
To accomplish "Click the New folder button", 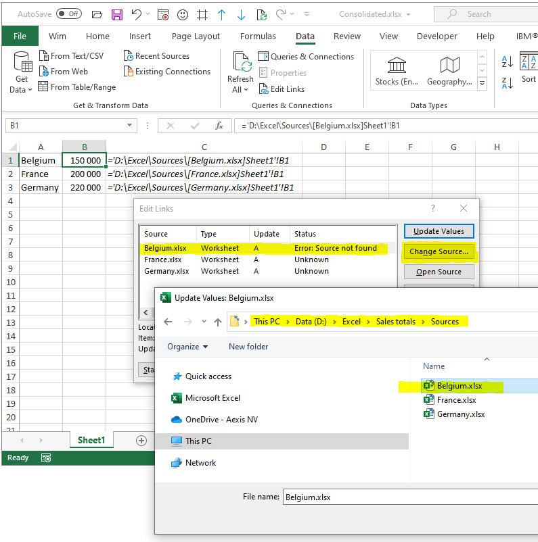I will [x=248, y=347].
